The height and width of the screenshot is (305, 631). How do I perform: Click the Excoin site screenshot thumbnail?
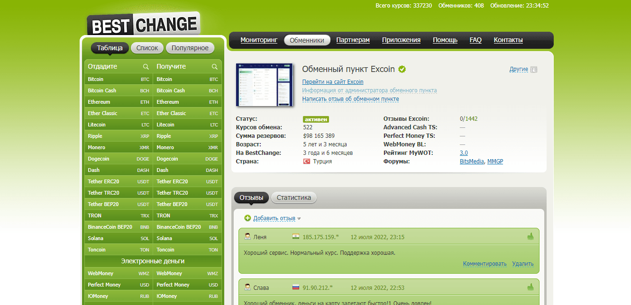click(265, 85)
